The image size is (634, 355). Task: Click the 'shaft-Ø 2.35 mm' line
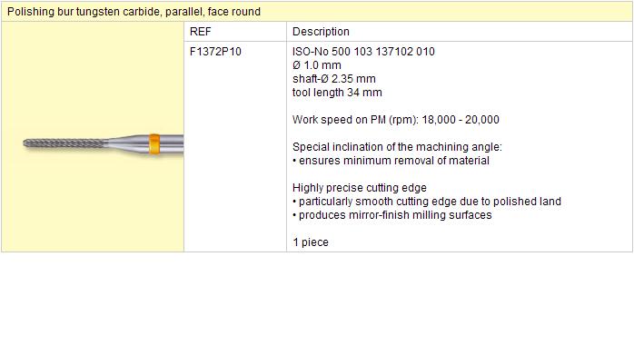[x=334, y=79]
